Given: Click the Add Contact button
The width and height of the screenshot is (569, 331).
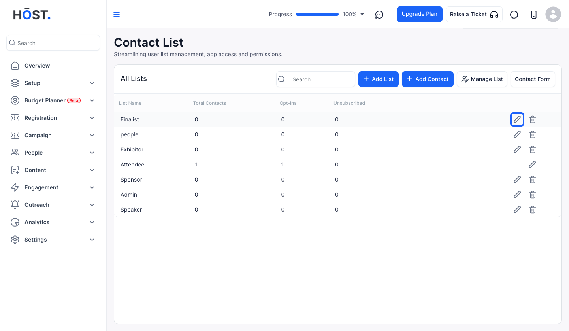Looking at the screenshot, I should tap(428, 79).
